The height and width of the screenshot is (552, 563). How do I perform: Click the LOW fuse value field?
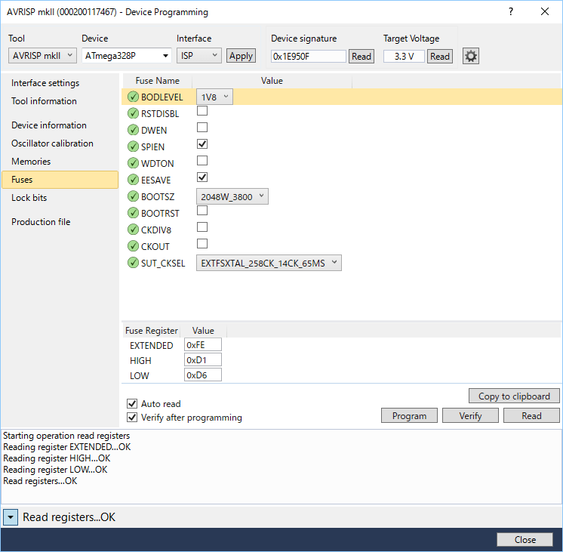(x=203, y=375)
